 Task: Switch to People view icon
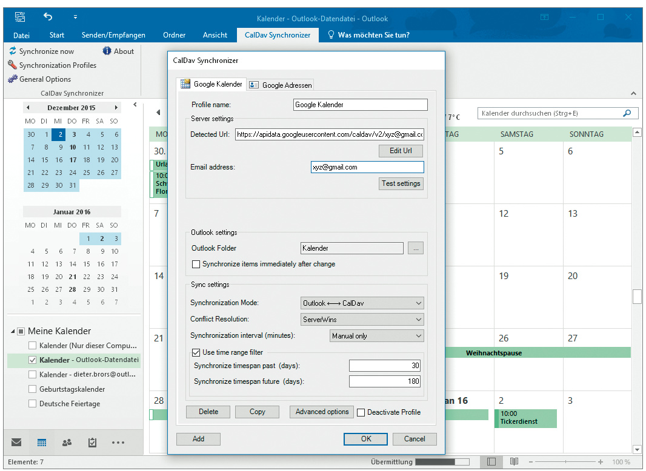click(x=67, y=443)
